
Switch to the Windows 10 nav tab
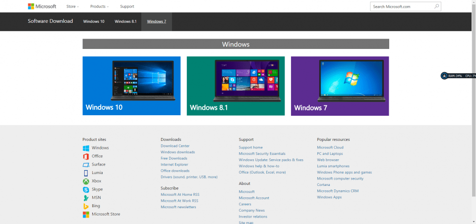[x=94, y=21]
